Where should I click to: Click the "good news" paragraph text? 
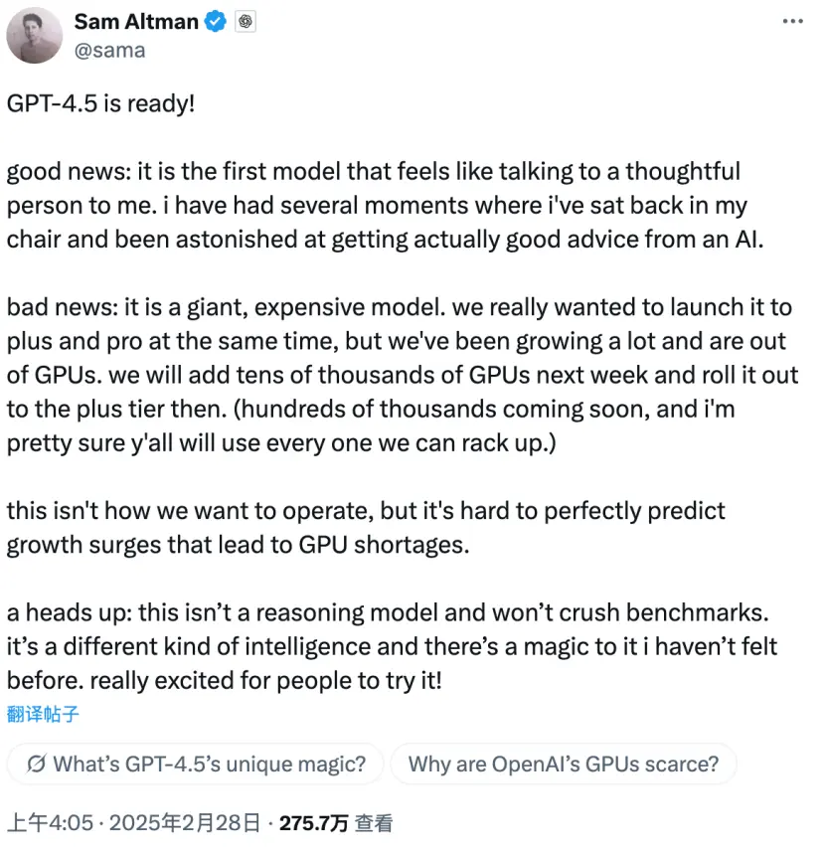[378, 205]
